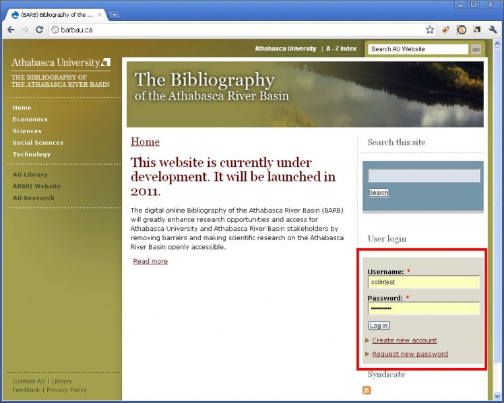Go to Home in sidebar menu
The width and height of the screenshot is (504, 403).
[x=22, y=108]
